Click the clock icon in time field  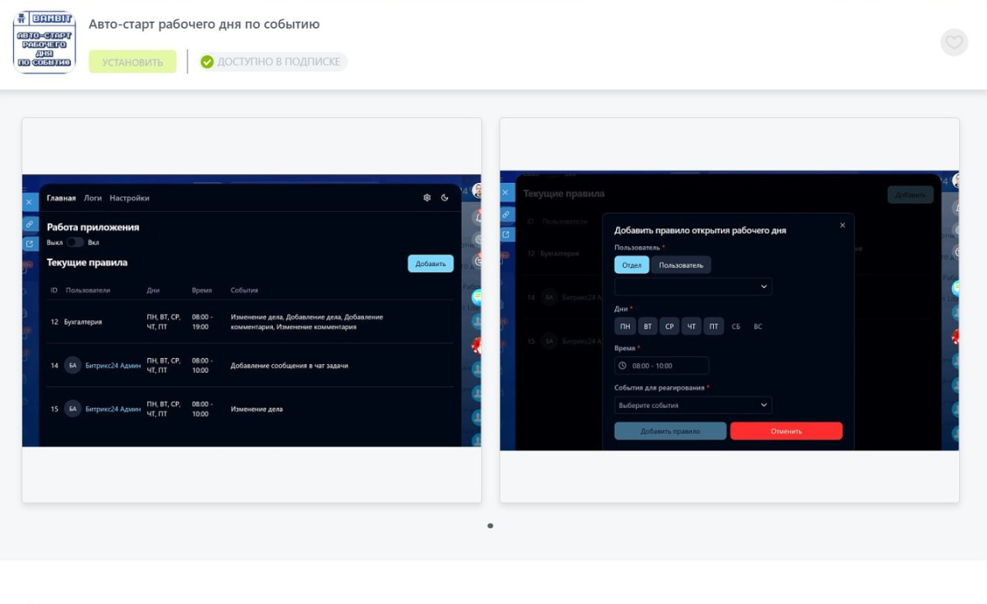623,366
